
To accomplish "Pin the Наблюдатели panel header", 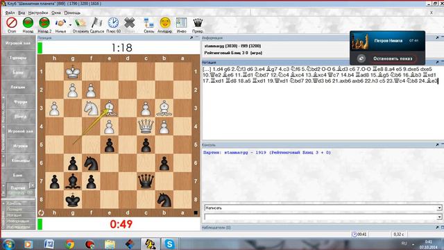I will point(437,227).
